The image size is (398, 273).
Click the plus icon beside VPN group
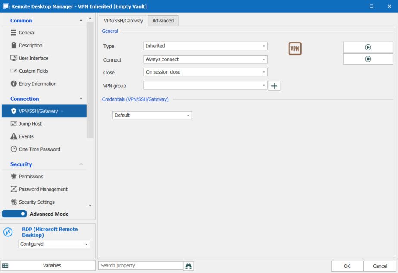tap(274, 86)
